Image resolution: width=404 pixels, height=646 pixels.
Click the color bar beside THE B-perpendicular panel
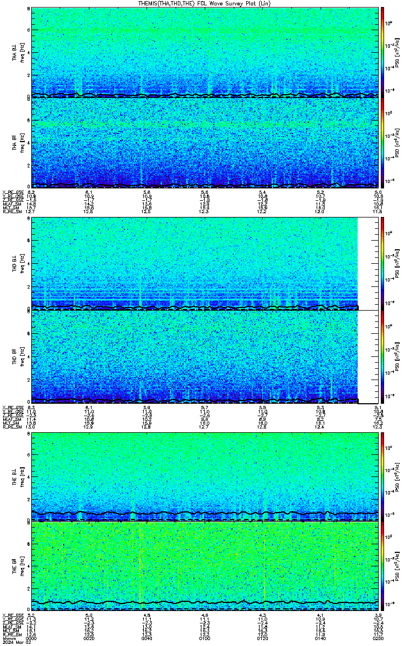click(383, 476)
